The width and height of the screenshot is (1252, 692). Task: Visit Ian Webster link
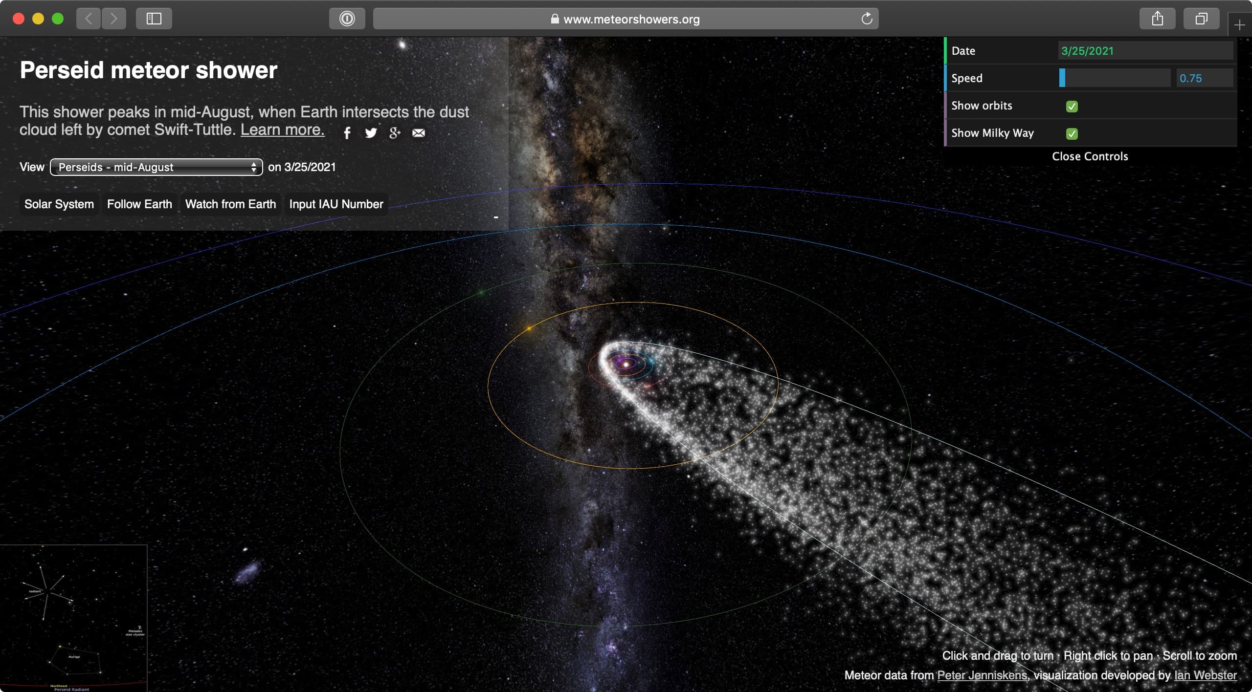[1206, 675]
